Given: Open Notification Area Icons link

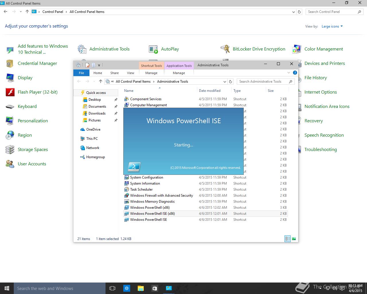Looking at the screenshot, I should (327, 107).
